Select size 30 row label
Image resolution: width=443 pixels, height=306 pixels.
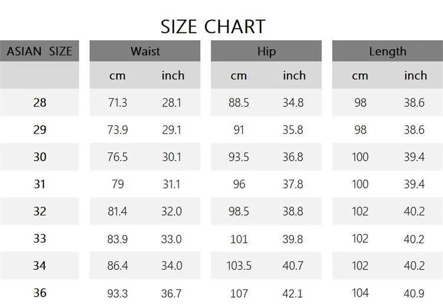[40, 157]
